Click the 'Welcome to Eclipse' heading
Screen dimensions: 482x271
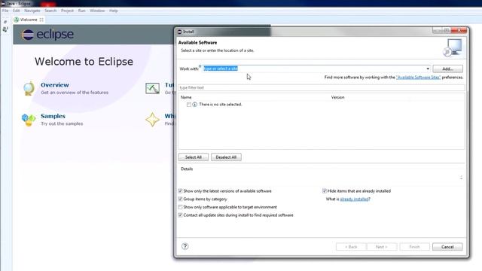pos(84,62)
